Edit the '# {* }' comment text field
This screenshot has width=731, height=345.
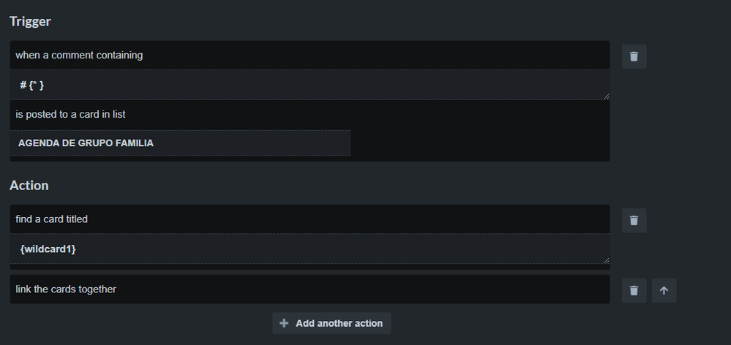click(310, 85)
